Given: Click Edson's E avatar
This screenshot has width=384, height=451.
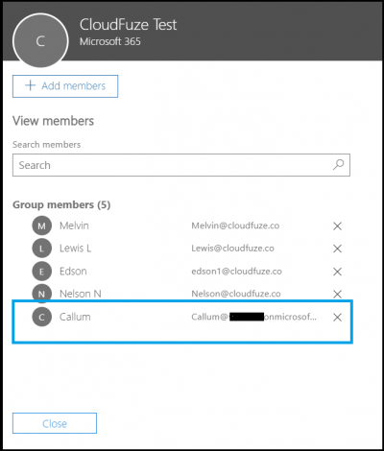Looking at the screenshot, I should (41, 272).
